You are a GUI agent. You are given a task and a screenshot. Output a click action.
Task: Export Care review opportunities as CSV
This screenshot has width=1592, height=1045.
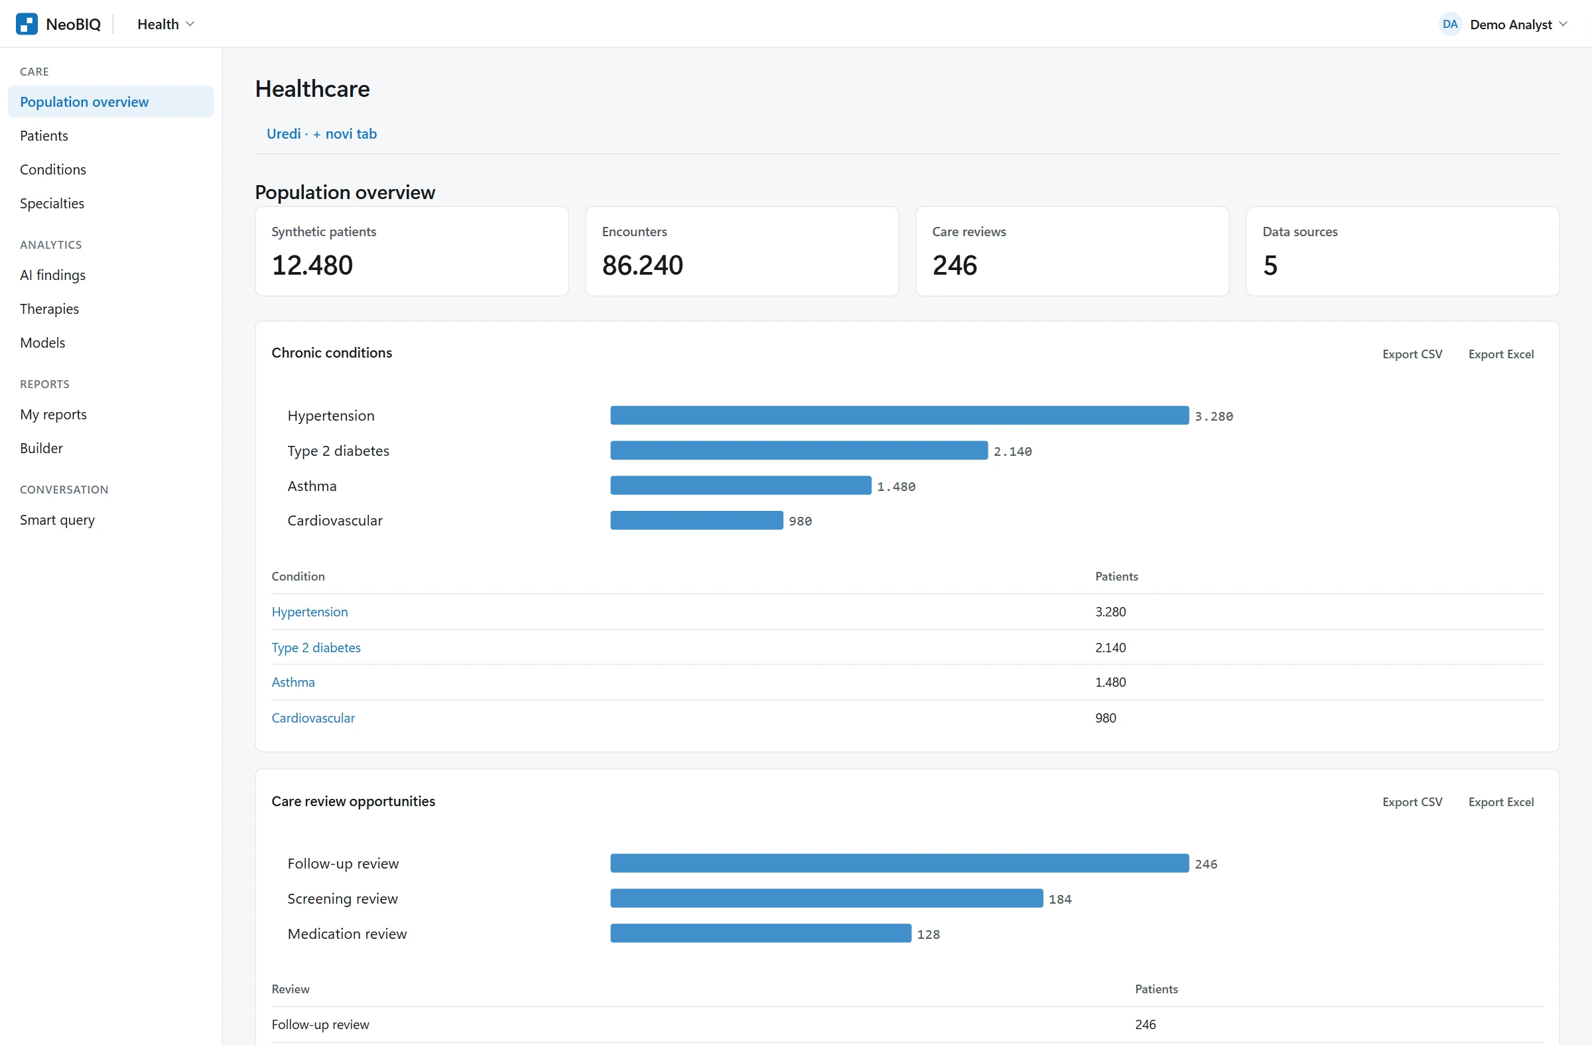click(1412, 801)
